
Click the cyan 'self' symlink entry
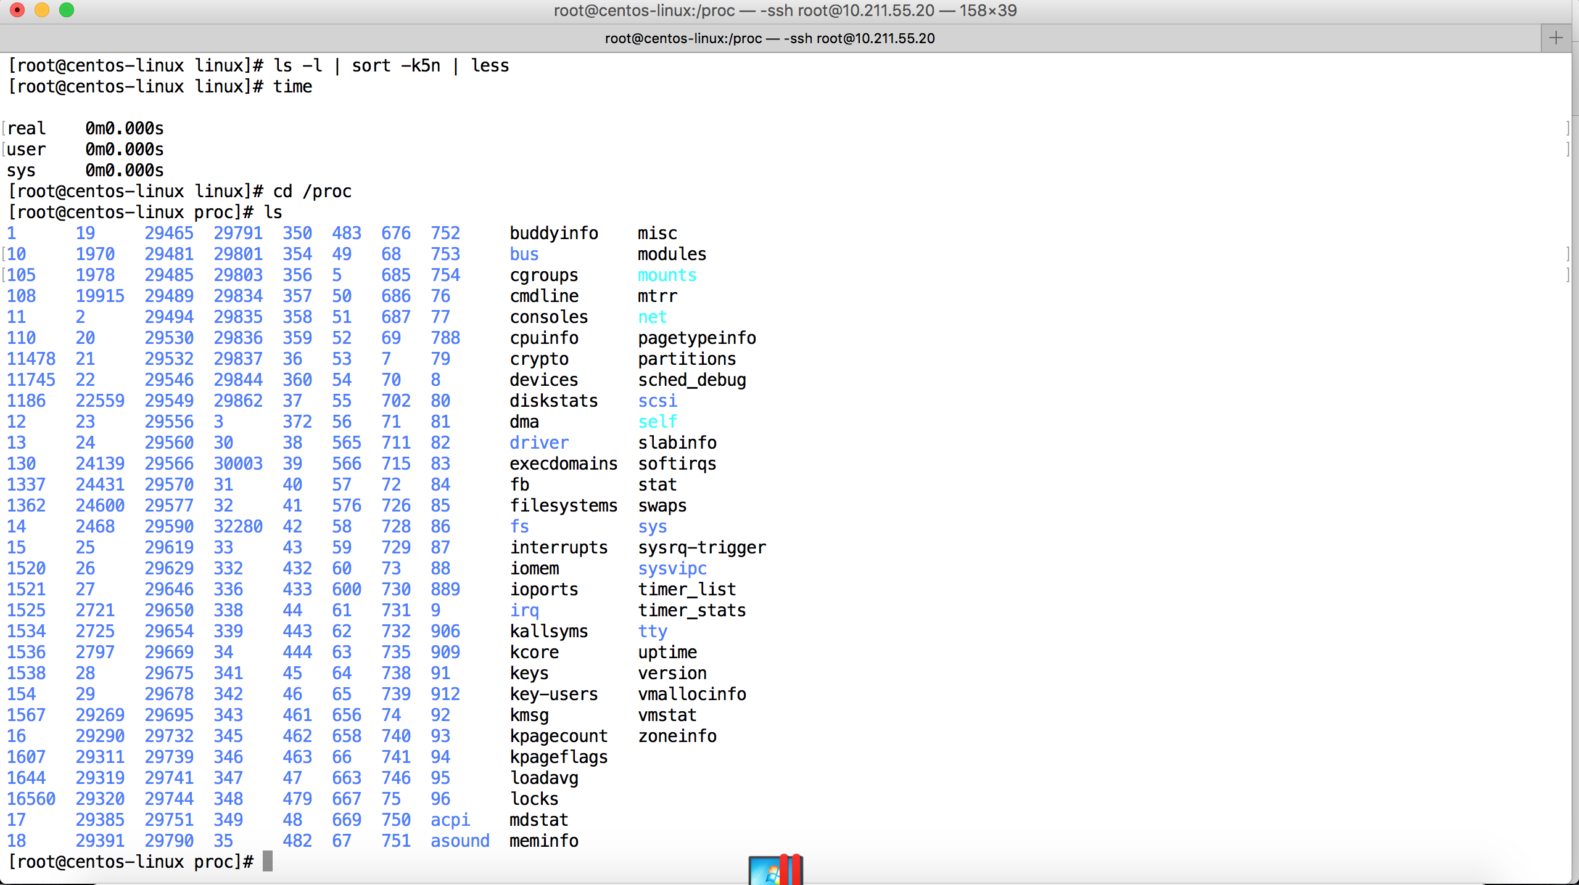pyautogui.click(x=657, y=422)
